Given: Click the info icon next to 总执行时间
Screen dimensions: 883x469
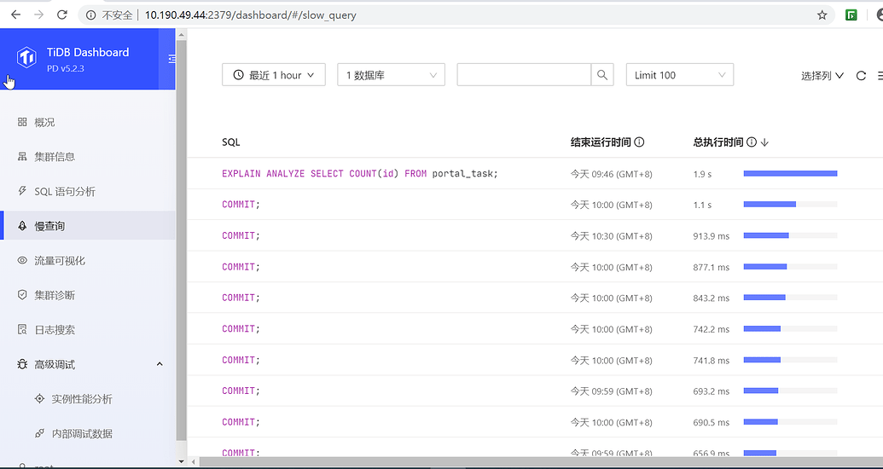Looking at the screenshot, I should (751, 142).
